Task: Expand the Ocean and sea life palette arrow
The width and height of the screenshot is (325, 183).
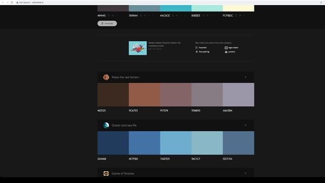Action: click(x=246, y=126)
